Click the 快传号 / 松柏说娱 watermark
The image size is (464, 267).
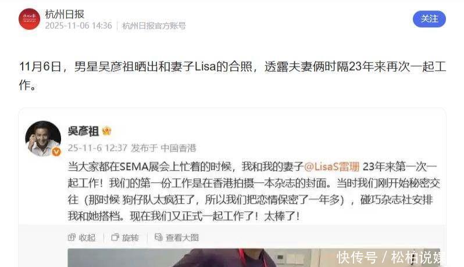[391, 257]
